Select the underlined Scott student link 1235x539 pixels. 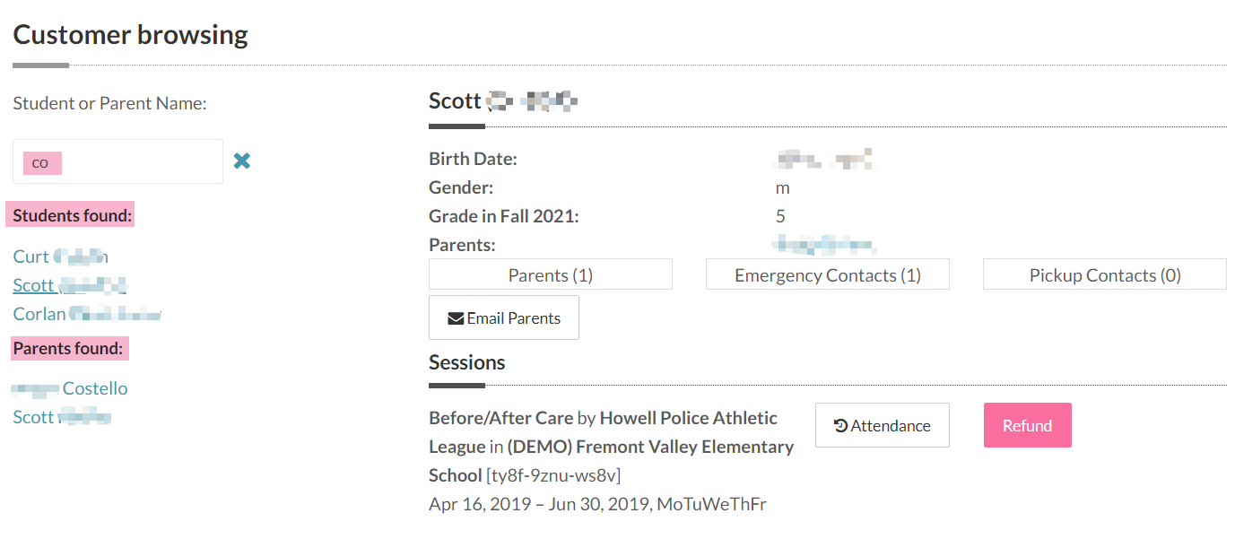click(70, 285)
